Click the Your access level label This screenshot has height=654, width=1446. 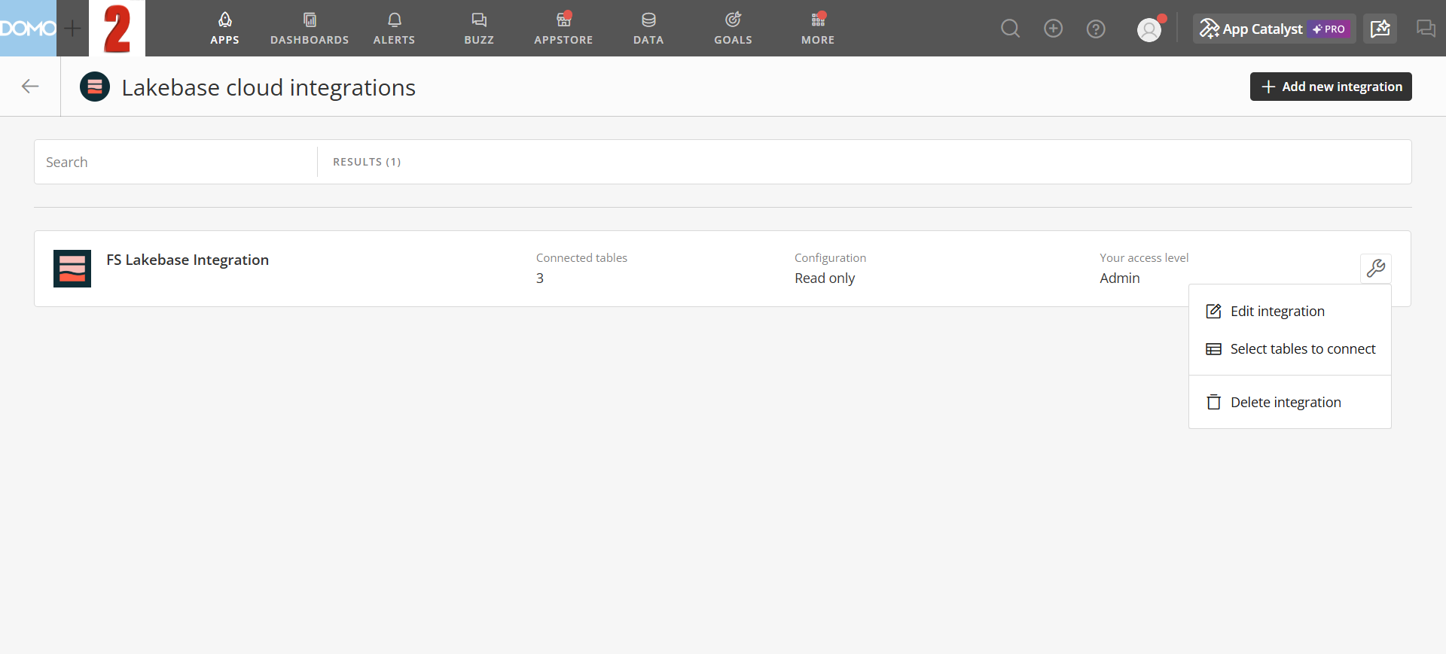1144,258
